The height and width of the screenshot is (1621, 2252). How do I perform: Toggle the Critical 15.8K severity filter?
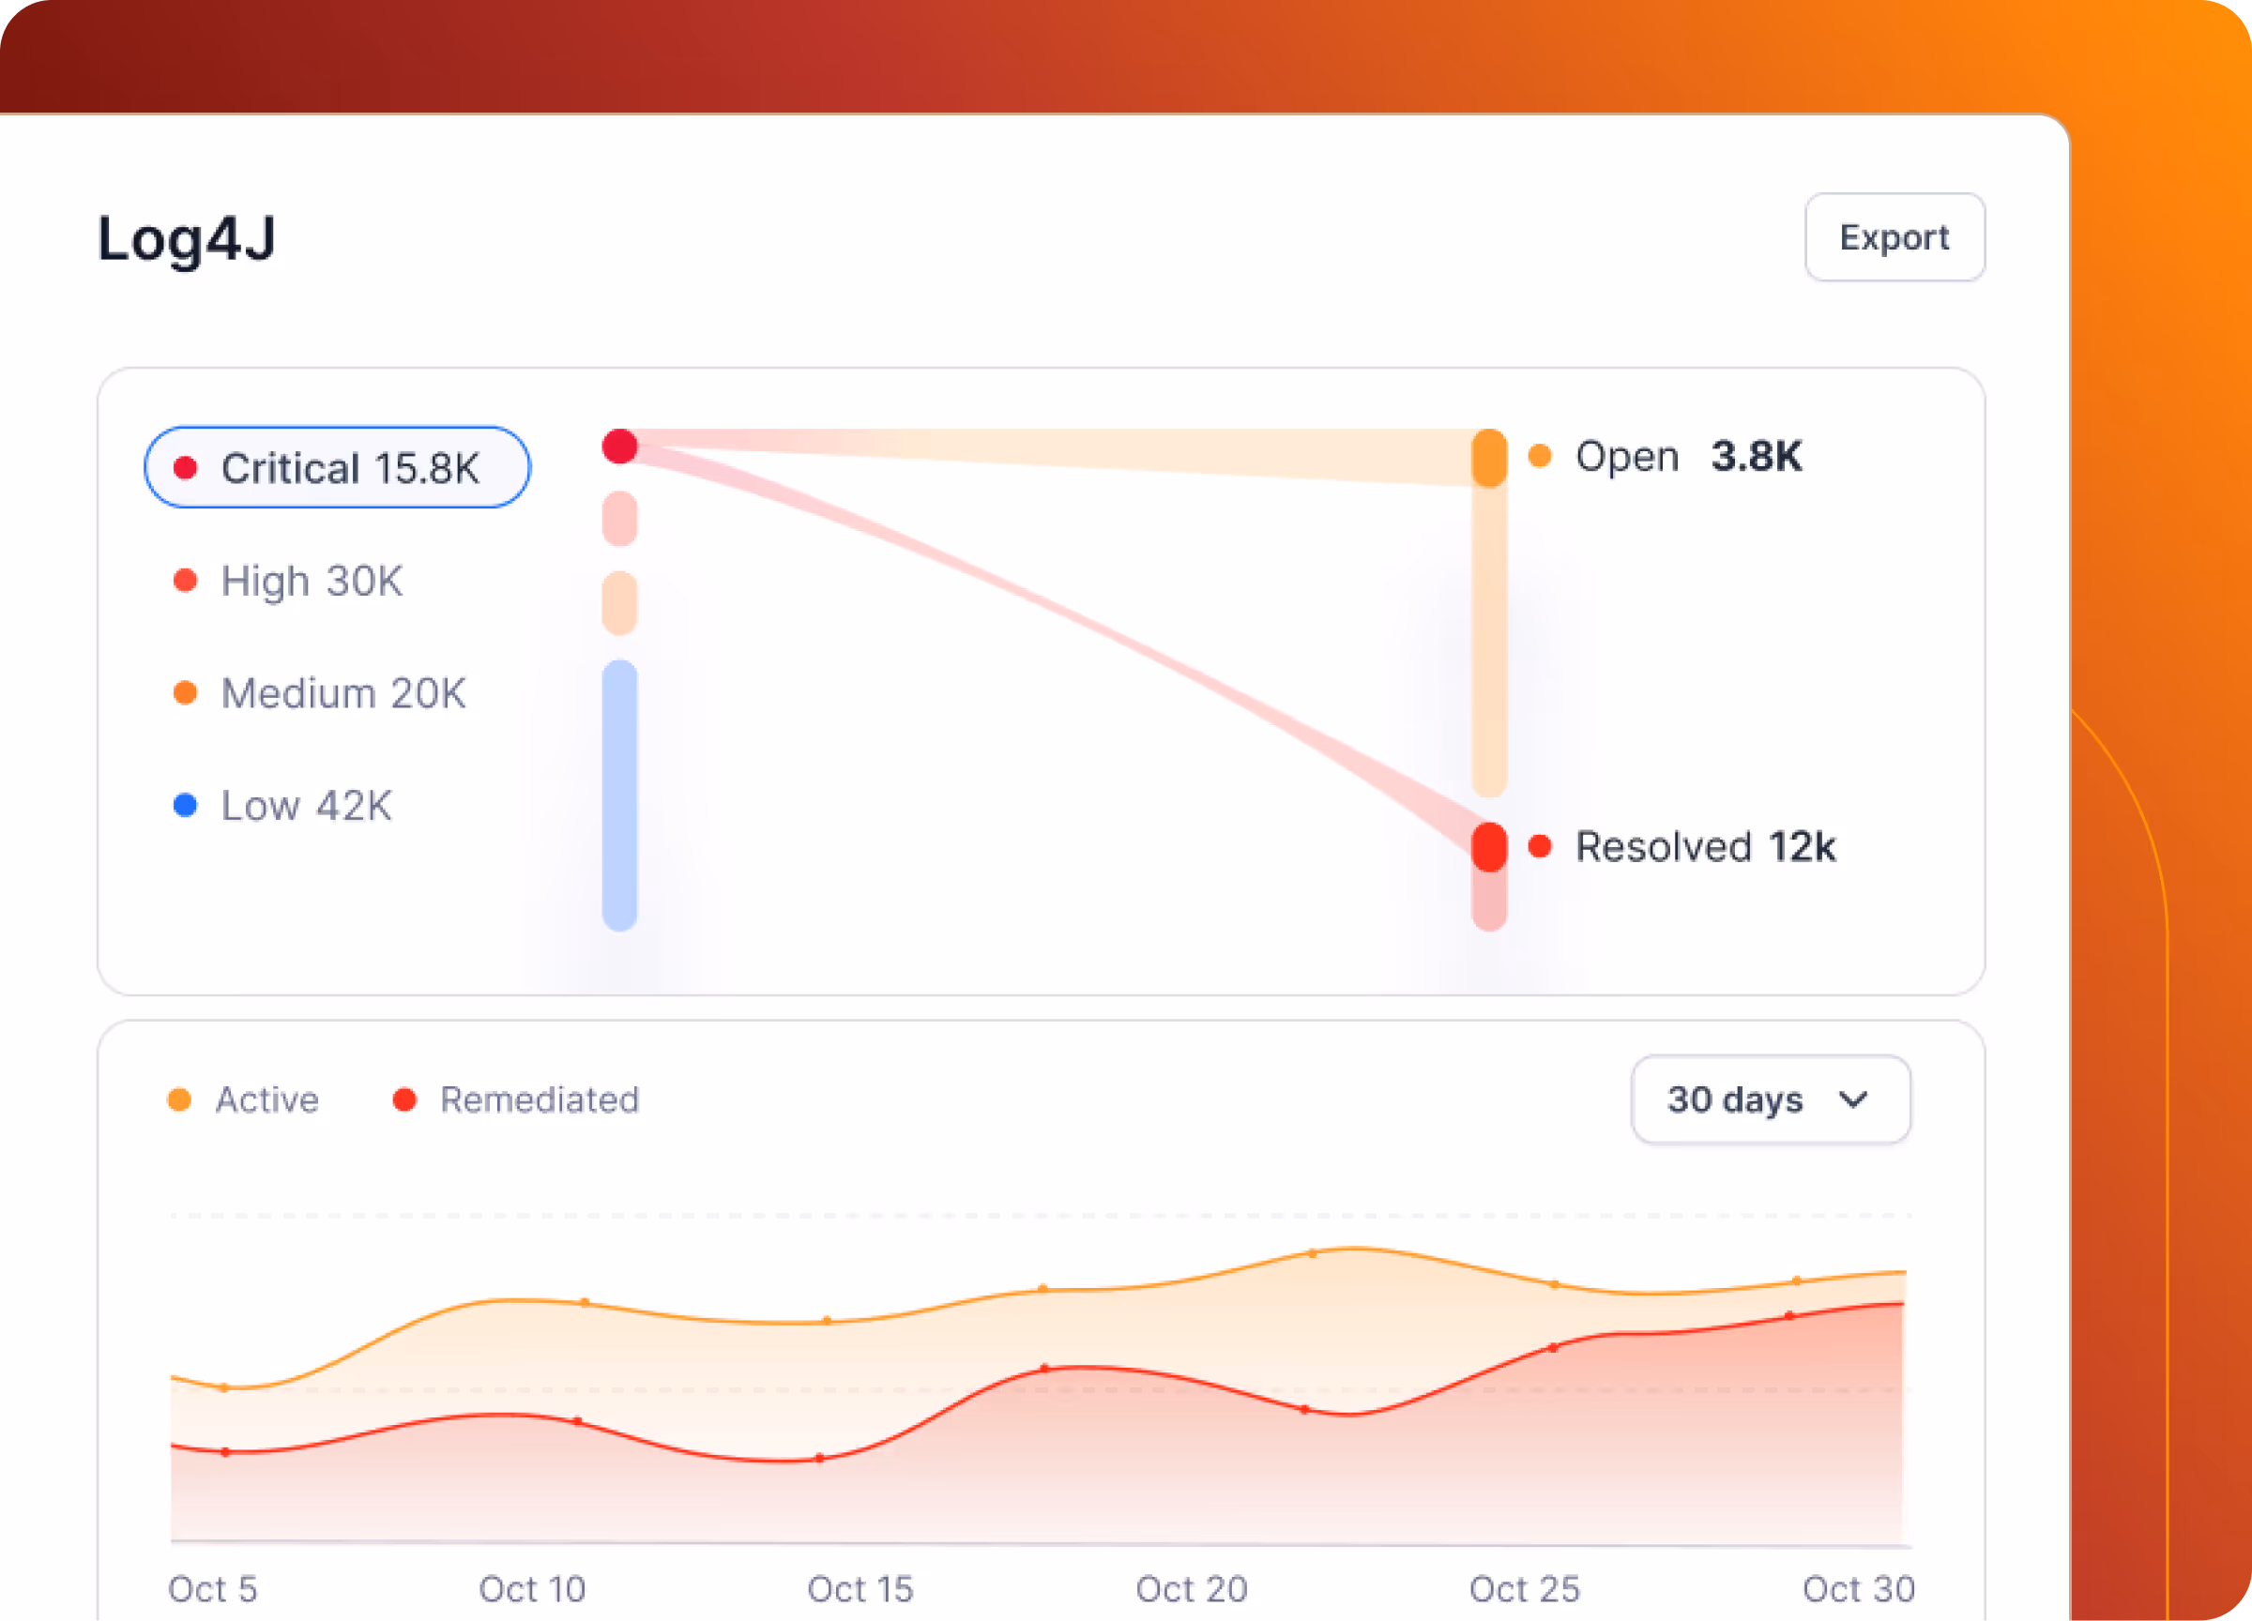[x=338, y=466]
